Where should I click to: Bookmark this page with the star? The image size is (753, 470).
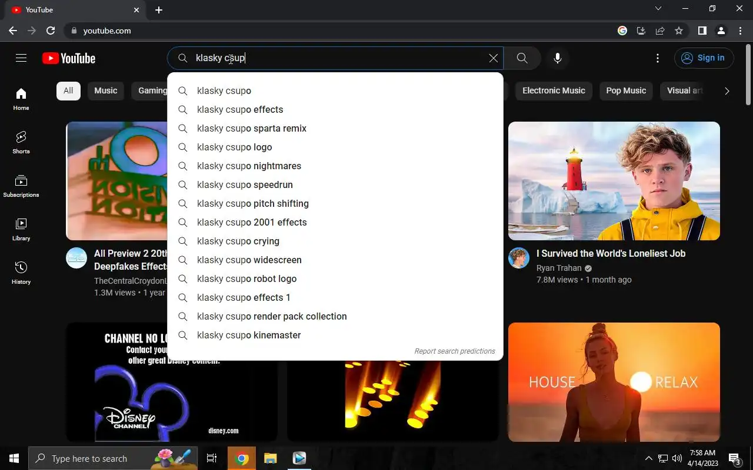pyautogui.click(x=679, y=31)
